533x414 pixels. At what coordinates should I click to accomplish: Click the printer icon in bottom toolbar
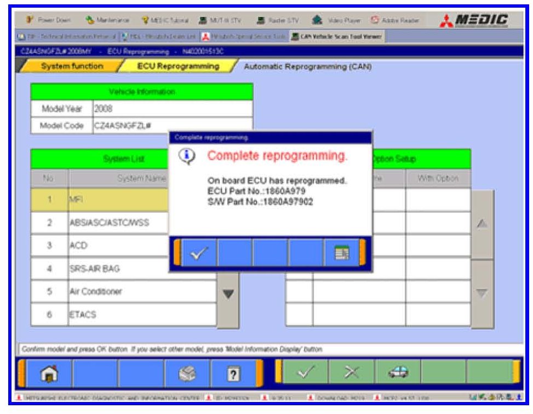(x=187, y=374)
